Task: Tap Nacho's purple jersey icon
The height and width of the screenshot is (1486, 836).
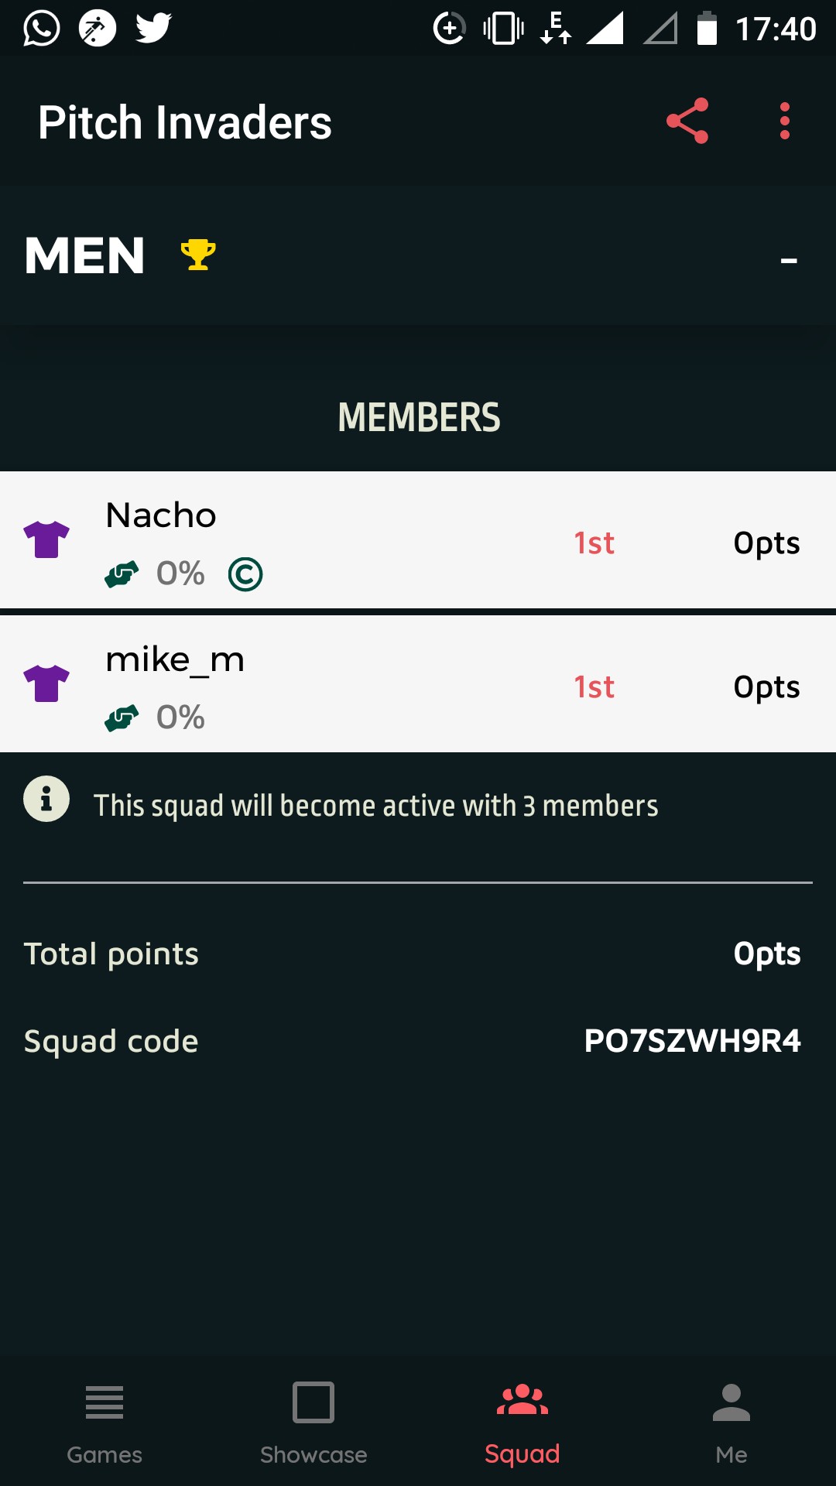Action: pos(46,539)
